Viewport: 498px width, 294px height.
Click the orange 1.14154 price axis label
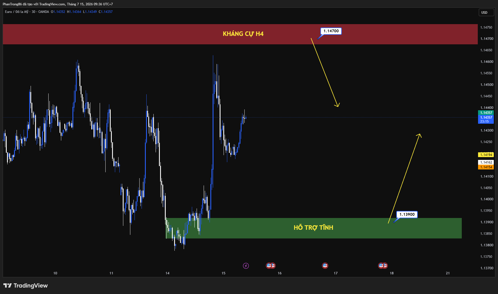click(486, 167)
